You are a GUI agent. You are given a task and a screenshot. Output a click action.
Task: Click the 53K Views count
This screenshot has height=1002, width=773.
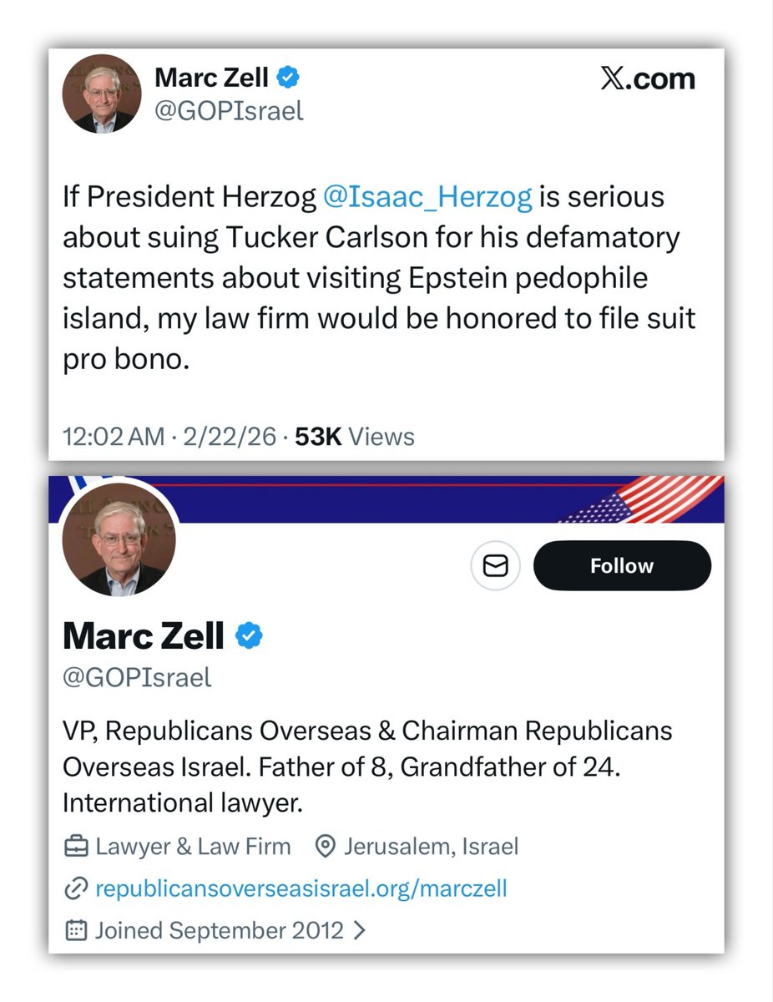tap(355, 436)
